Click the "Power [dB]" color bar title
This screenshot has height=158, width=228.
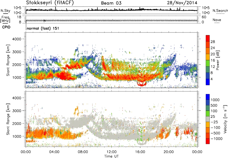click(217, 60)
